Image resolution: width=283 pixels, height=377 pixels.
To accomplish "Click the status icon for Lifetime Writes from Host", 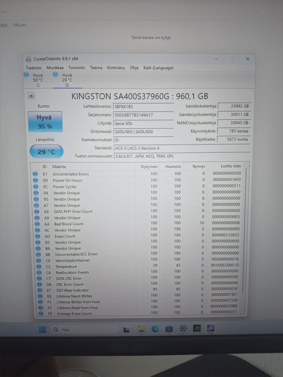I will point(40,302).
